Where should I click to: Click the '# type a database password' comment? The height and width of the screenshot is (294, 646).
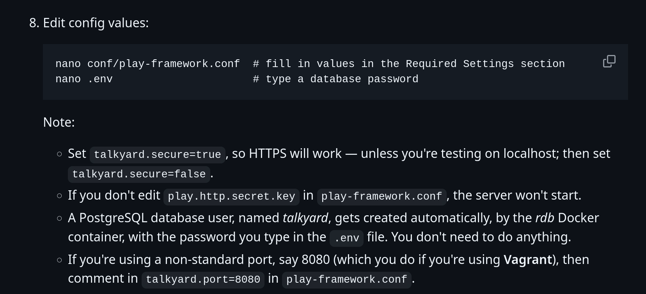(335, 79)
